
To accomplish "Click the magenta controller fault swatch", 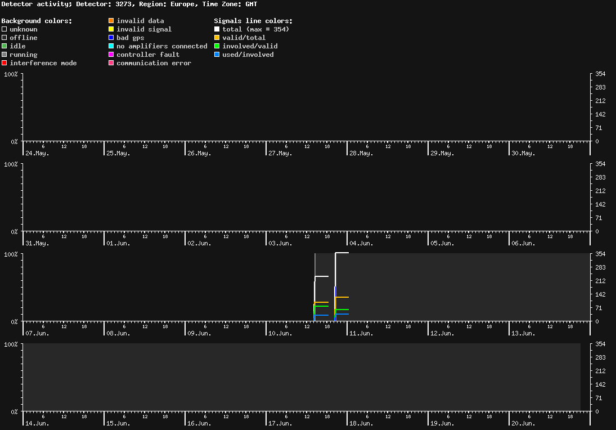I will (111, 55).
